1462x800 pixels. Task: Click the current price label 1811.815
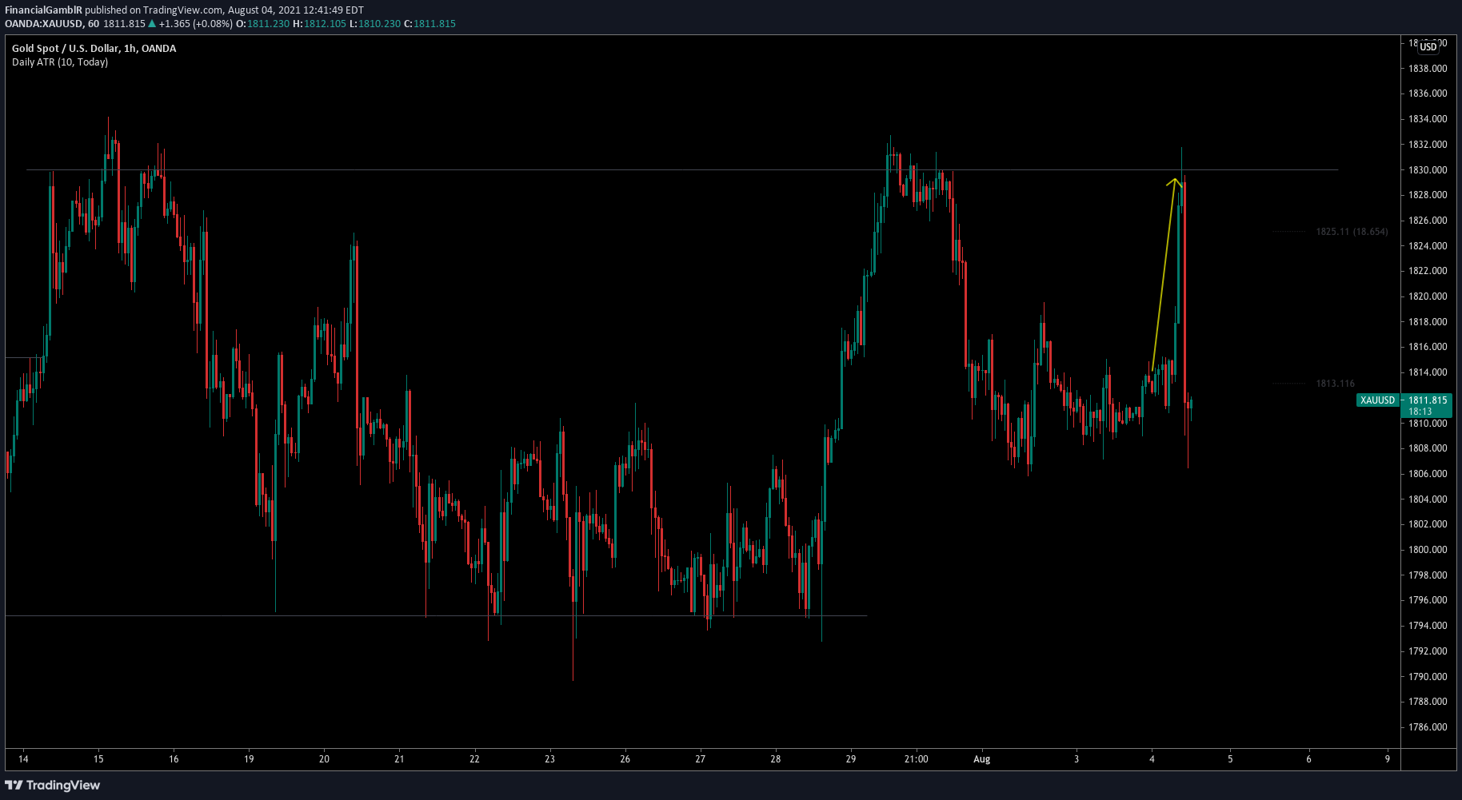click(x=1428, y=400)
